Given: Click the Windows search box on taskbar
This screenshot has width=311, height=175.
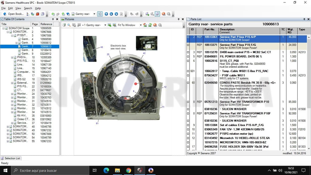Looking at the screenshot, I should (x=50, y=170).
